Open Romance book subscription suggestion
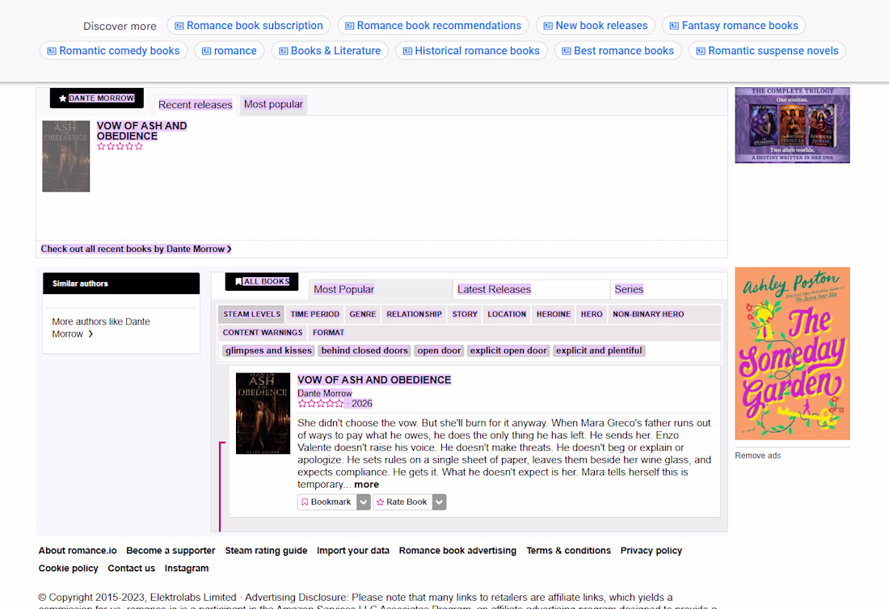The width and height of the screenshot is (889, 609). pyautogui.click(x=249, y=26)
